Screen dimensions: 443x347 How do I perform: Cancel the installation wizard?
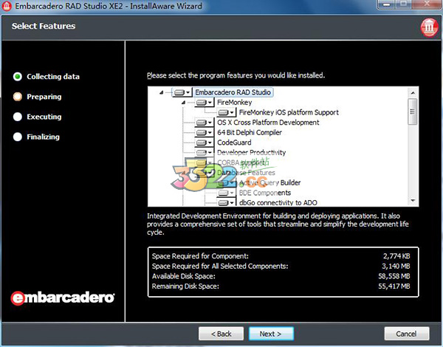coord(407,334)
